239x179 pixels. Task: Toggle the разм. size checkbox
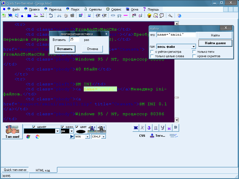tap(62, 127)
